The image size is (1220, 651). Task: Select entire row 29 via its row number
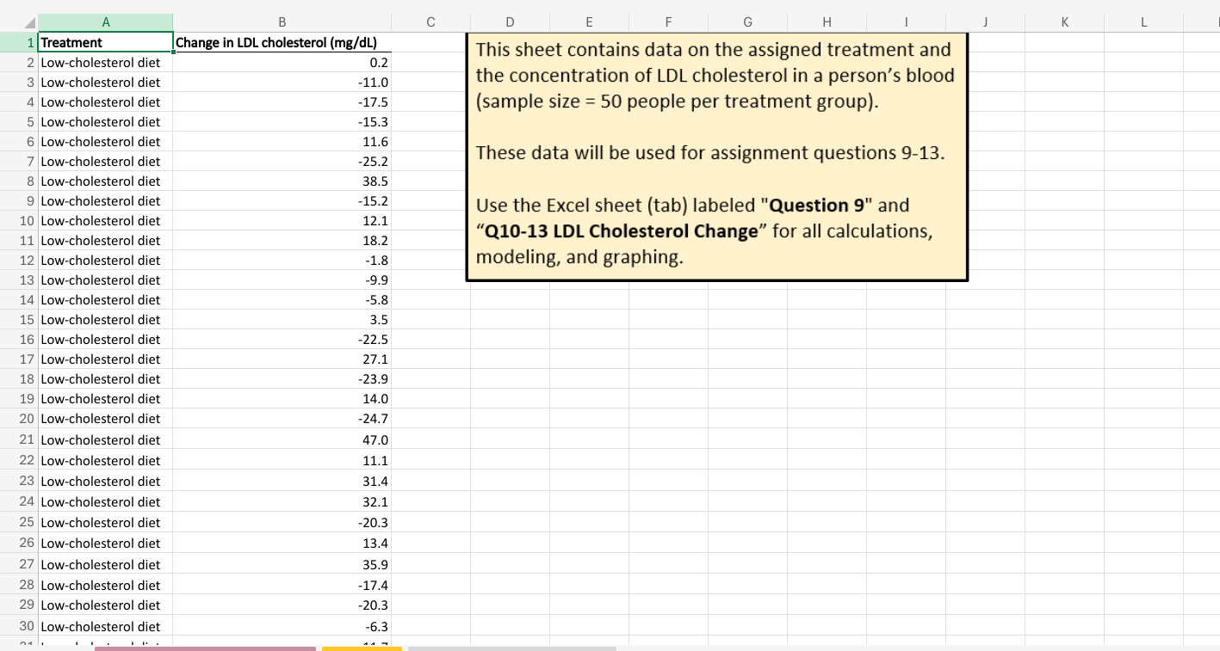(x=19, y=605)
